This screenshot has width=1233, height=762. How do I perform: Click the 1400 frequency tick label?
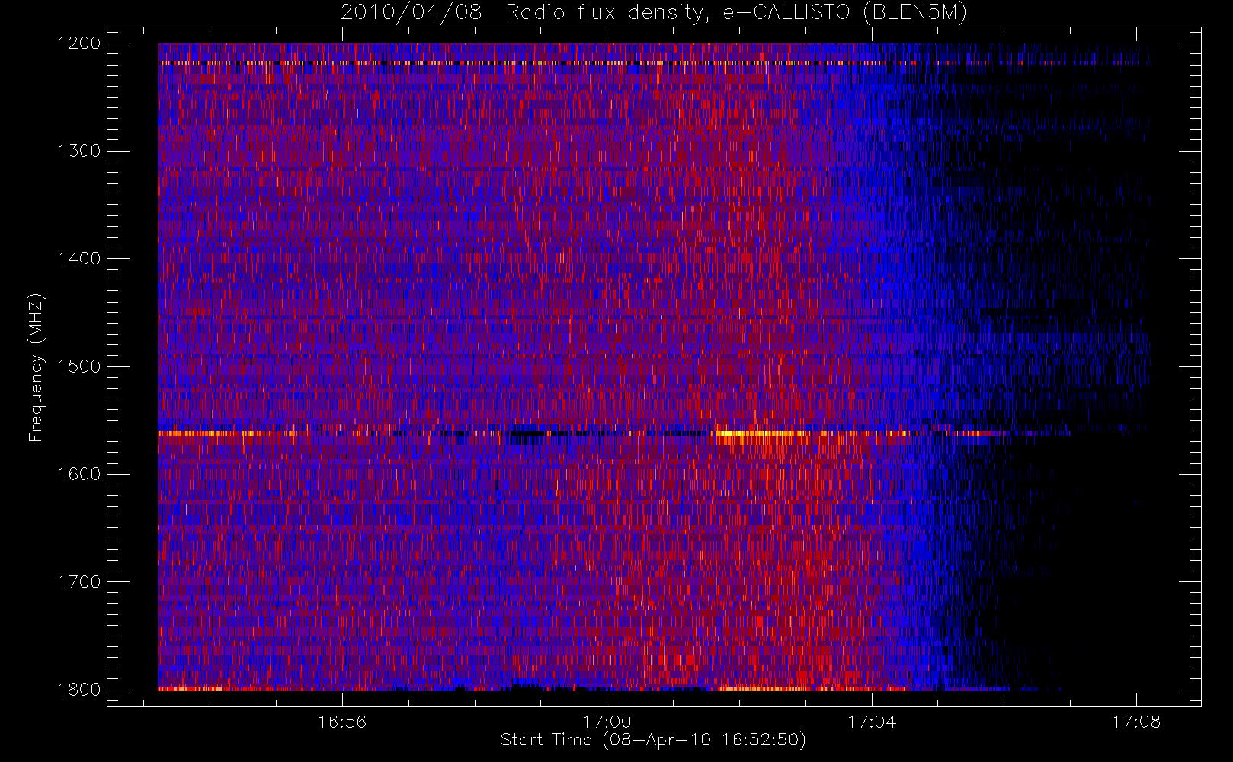click(79, 259)
